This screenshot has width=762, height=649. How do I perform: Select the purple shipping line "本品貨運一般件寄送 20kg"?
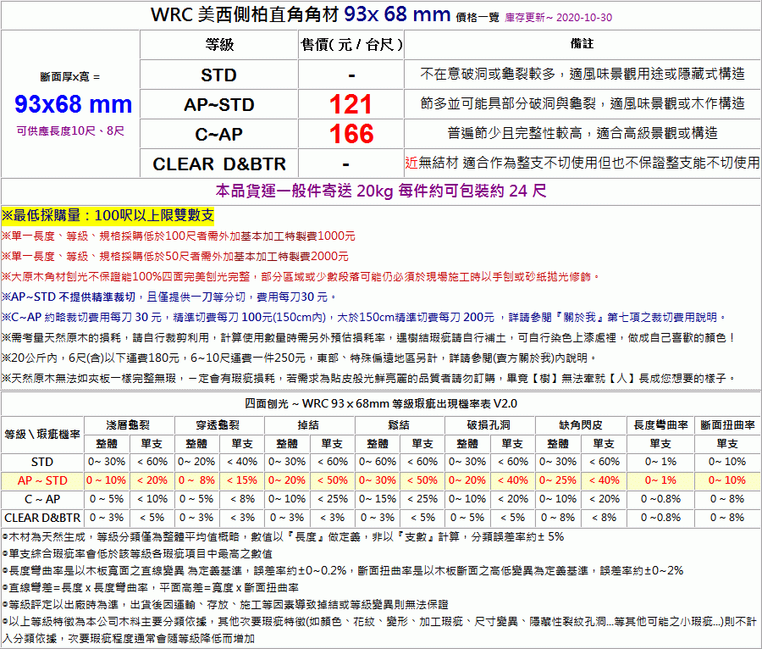304,191
